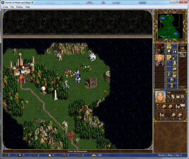This screenshot has width=189, height=159.
Task: Open the File menu
Action: (12, 7)
